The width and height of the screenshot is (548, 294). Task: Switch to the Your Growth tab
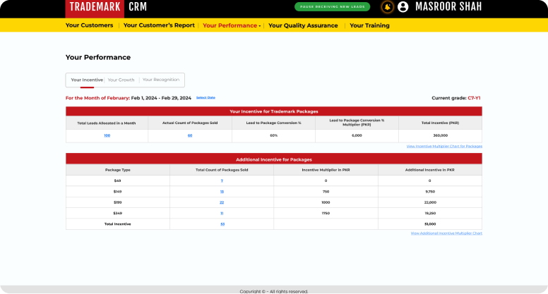[121, 80]
